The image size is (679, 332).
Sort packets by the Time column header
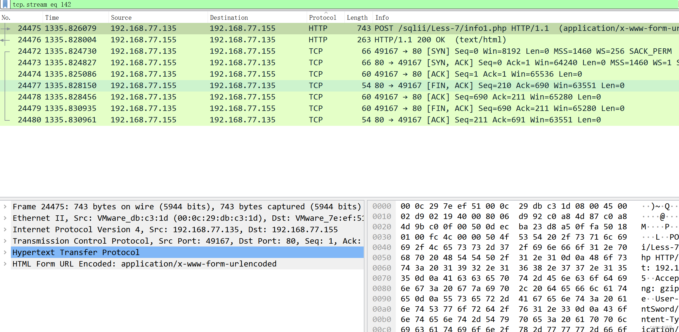[52, 18]
